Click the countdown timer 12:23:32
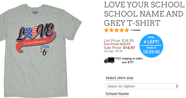The height and width of the screenshot is (98, 186). [151, 52]
